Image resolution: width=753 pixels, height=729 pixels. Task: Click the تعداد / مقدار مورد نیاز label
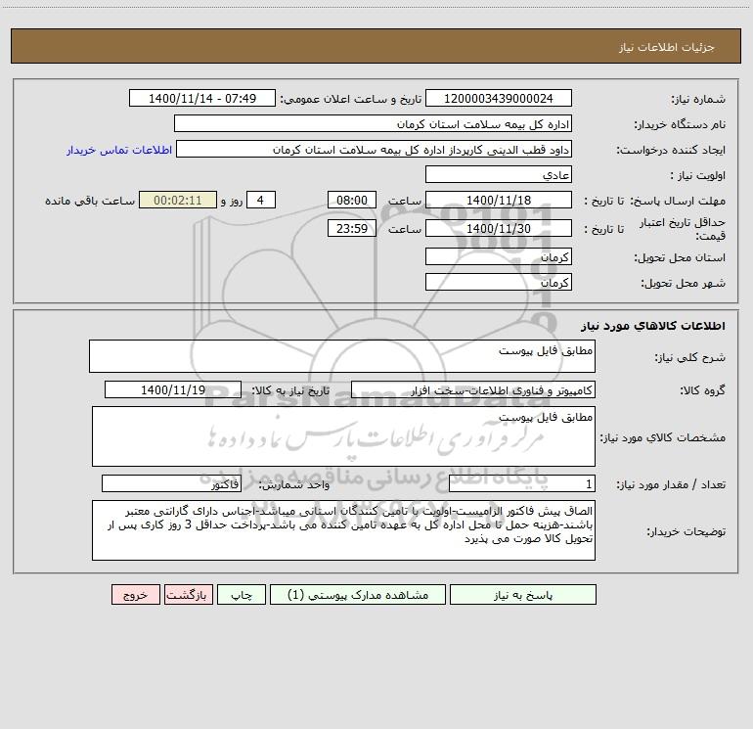point(671,484)
